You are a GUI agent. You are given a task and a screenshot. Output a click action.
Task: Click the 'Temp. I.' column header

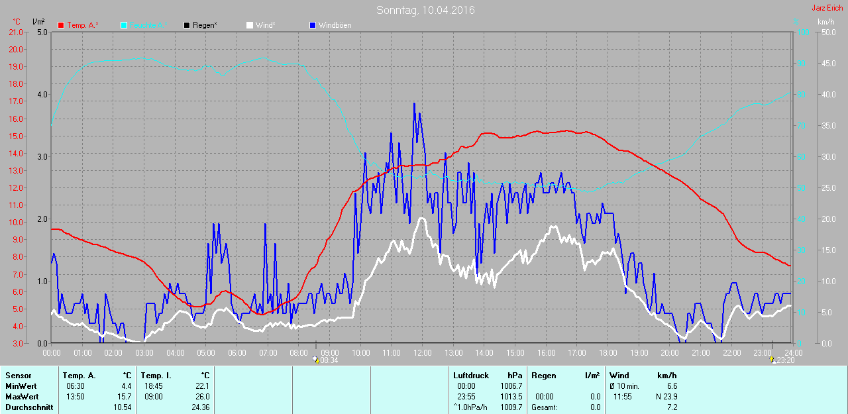[x=155, y=376]
